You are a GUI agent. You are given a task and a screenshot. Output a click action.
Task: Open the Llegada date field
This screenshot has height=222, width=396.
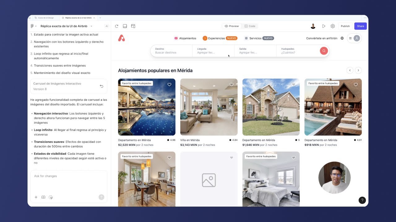pos(213,51)
